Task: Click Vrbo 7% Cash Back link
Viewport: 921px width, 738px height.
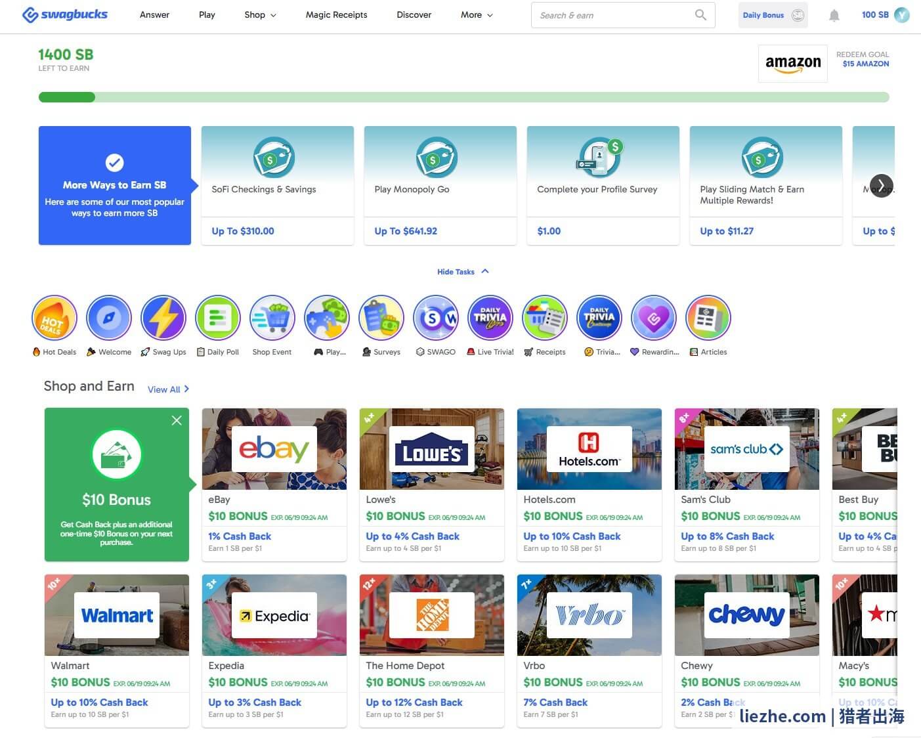Action: [555, 703]
